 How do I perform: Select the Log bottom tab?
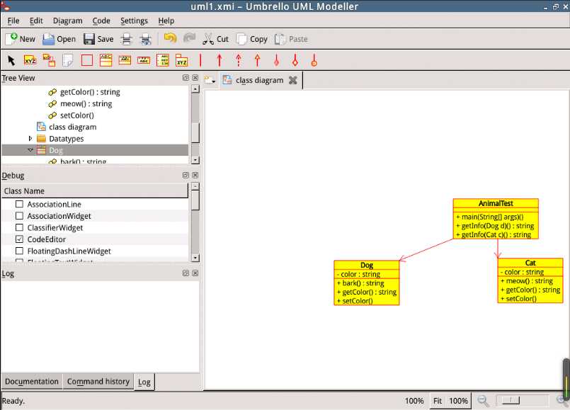click(x=144, y=382)
